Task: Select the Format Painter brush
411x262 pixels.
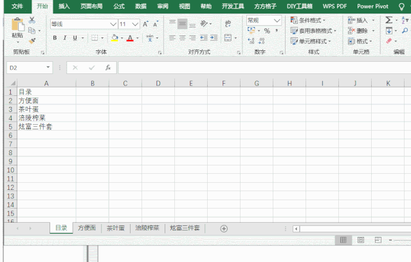Action: point(32,41)
